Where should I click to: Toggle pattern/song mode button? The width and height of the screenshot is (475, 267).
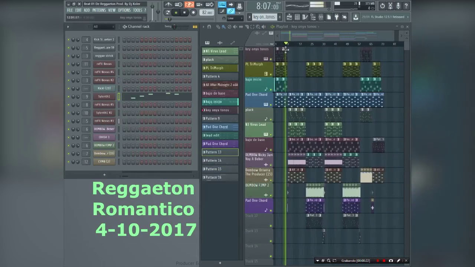point(167,12)
